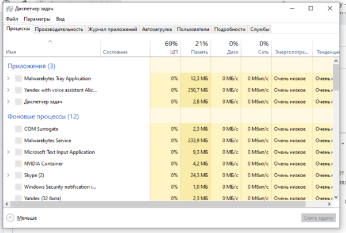Switch to the Производительность tab

[59, 29]
